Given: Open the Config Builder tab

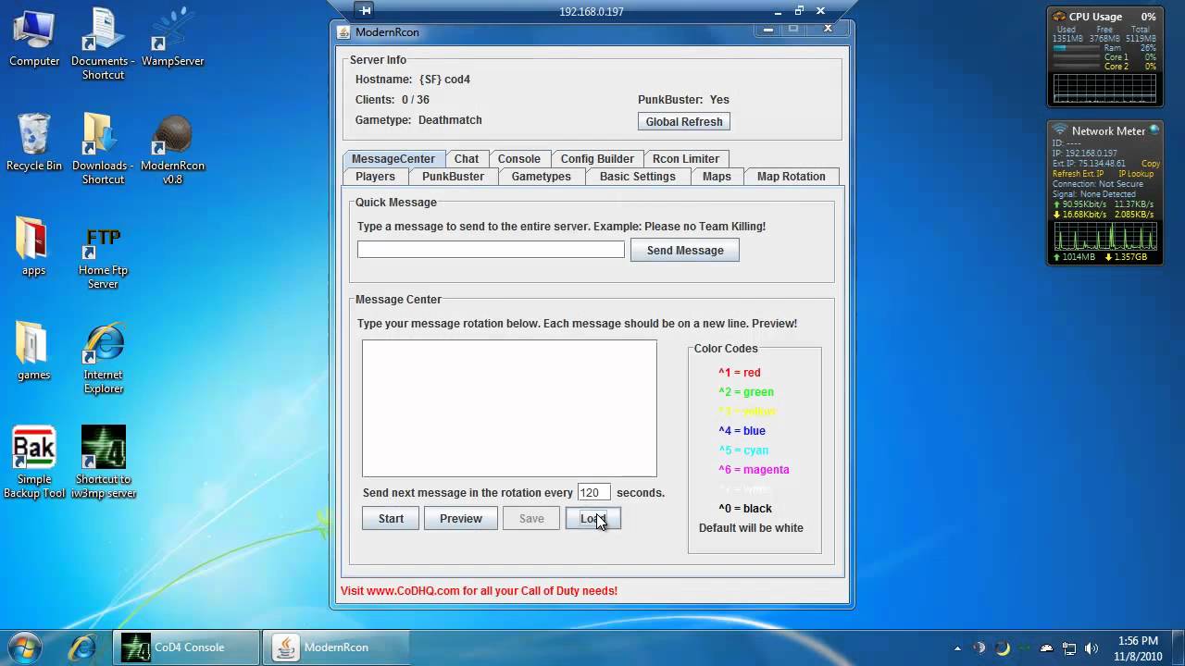Looking at the screenshot, I should pos(597,159).
